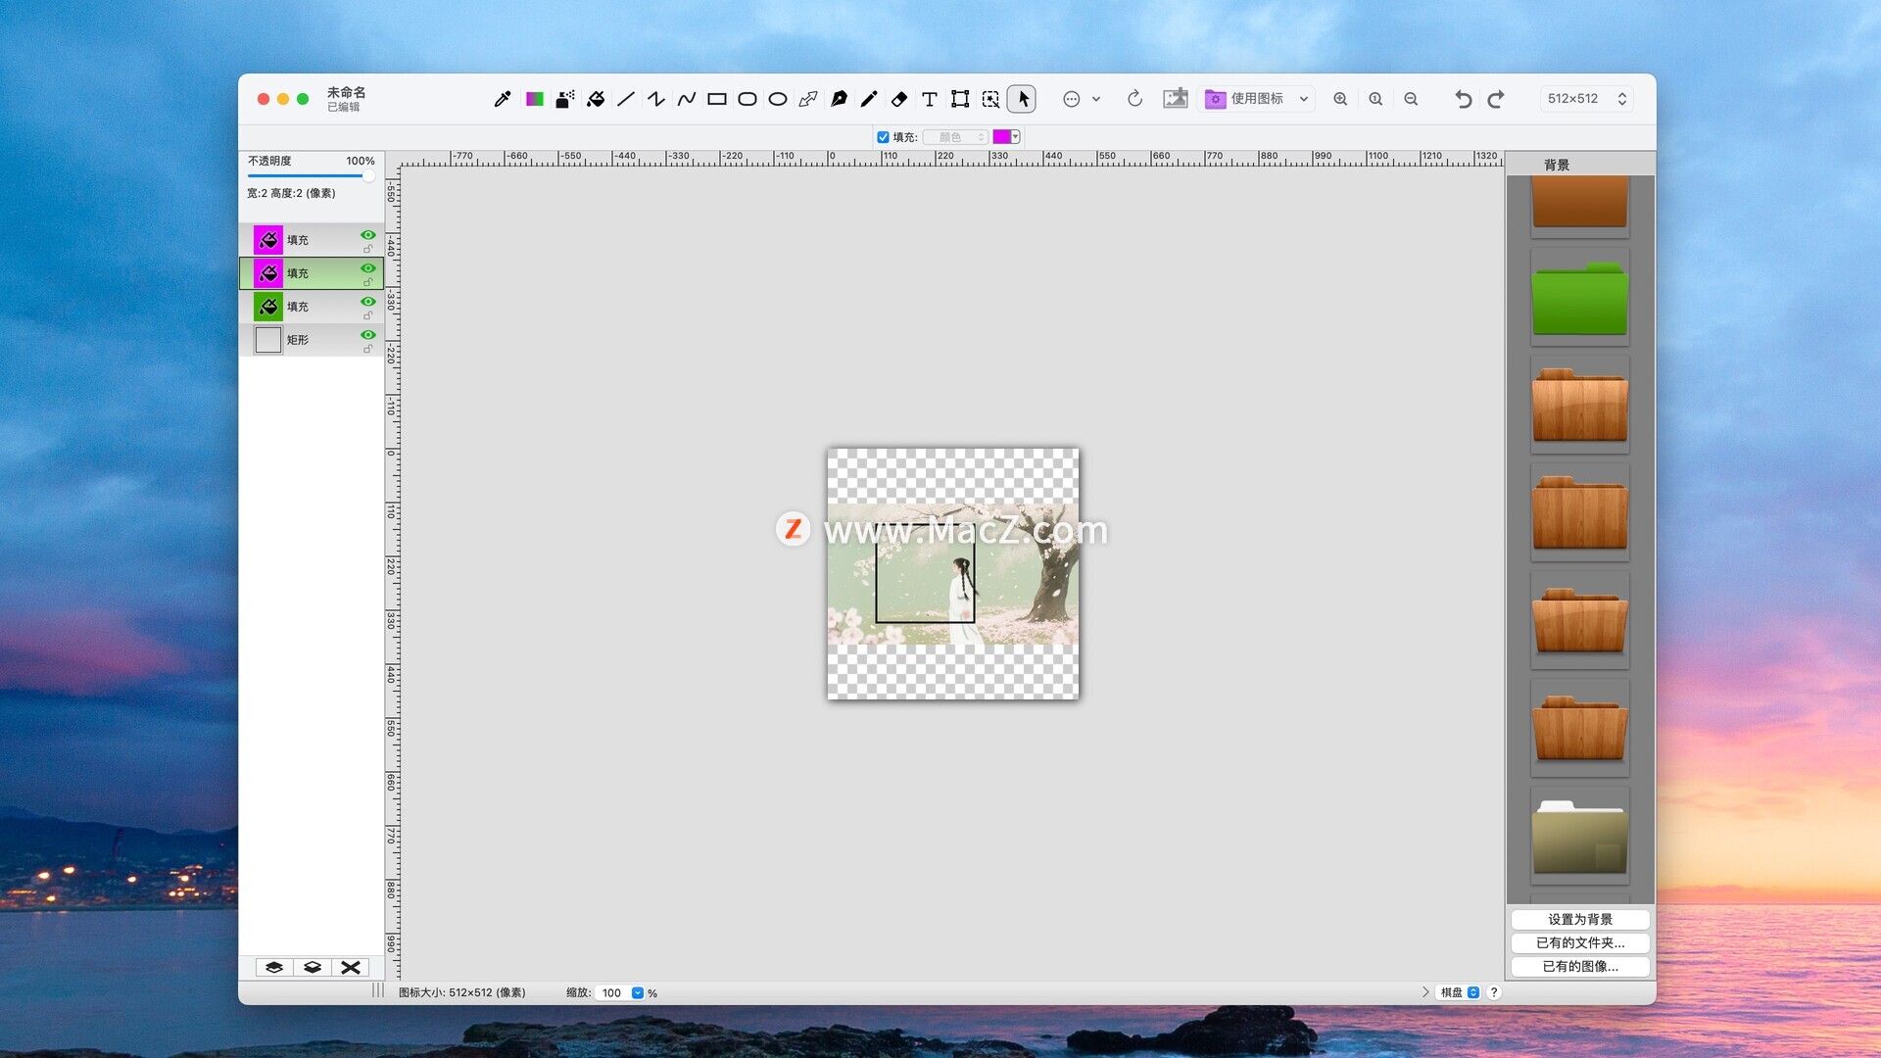Viewport: 1881px width, 1058px height.
Task: Select the green 填充 layer thumbnail
Action: [268, 307]
